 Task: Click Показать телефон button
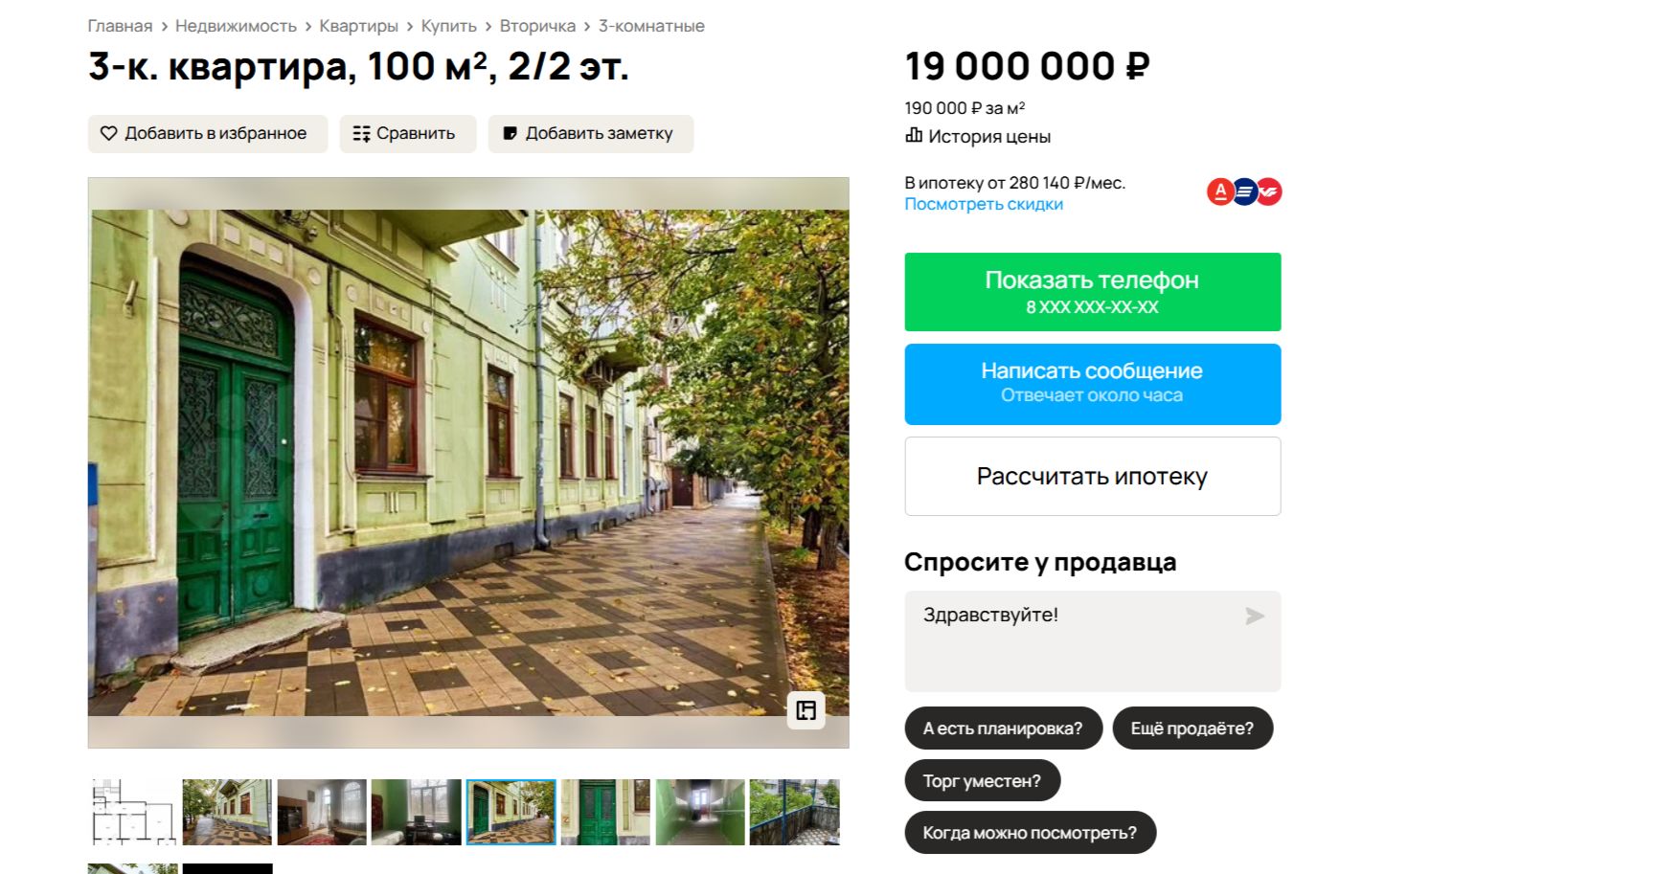[1093, 292]
